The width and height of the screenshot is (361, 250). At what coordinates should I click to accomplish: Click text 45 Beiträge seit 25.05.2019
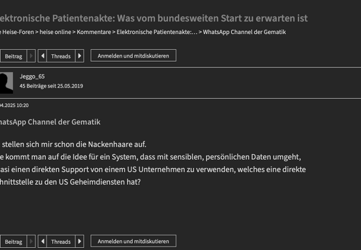pos(51,86)
